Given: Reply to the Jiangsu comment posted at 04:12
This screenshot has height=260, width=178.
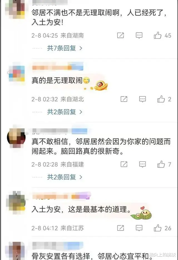Looking at the screenshot, I should (139, 228).
